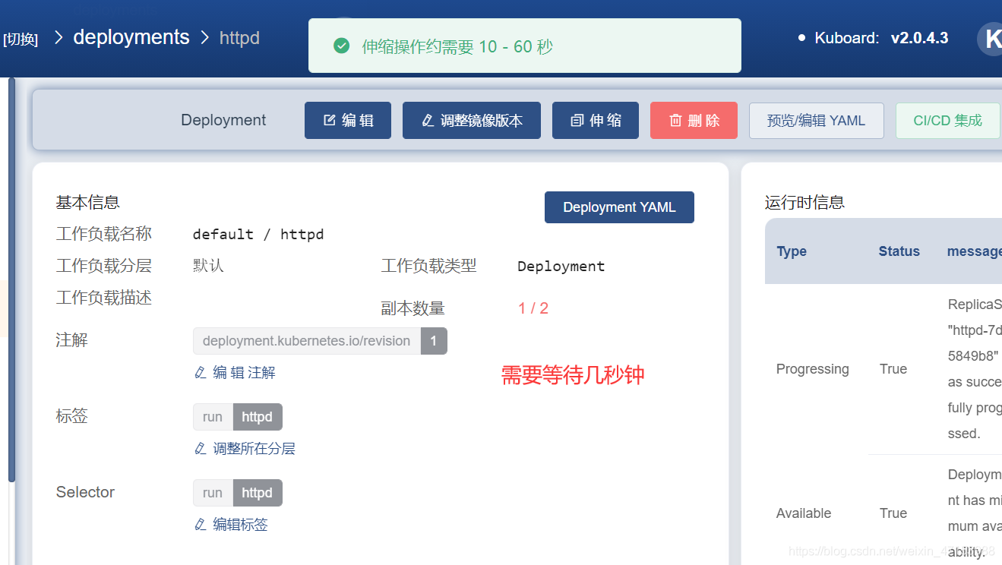
Task: Click the 编辑标签 edit selector labels link
Action: pos(232,525)
